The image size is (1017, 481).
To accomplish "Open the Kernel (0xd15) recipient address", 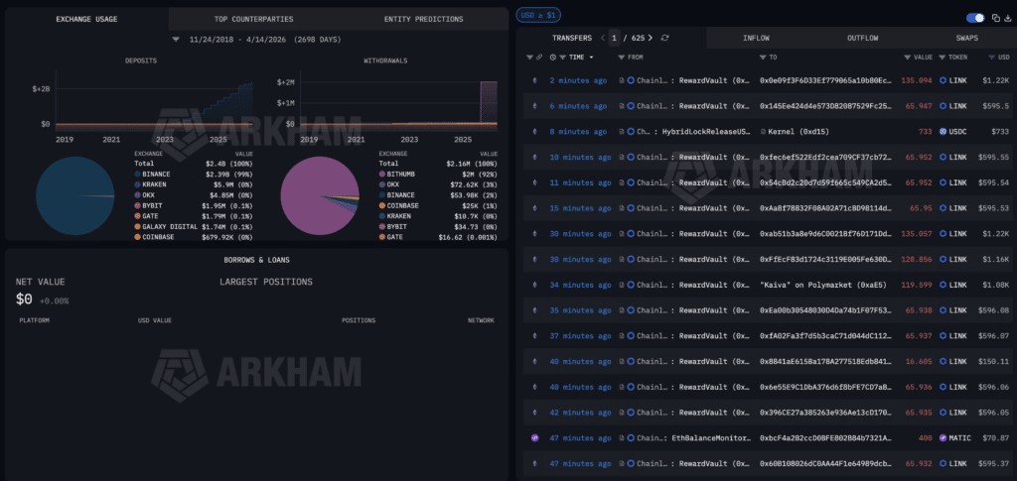I will 799,132.
